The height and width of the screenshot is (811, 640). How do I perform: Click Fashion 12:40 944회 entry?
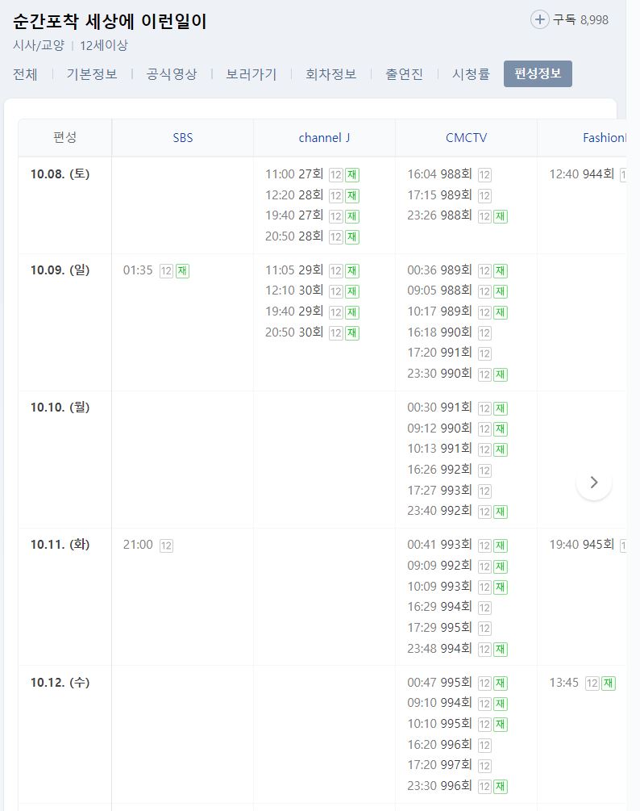pyautogui.click(x=588, y=174)
